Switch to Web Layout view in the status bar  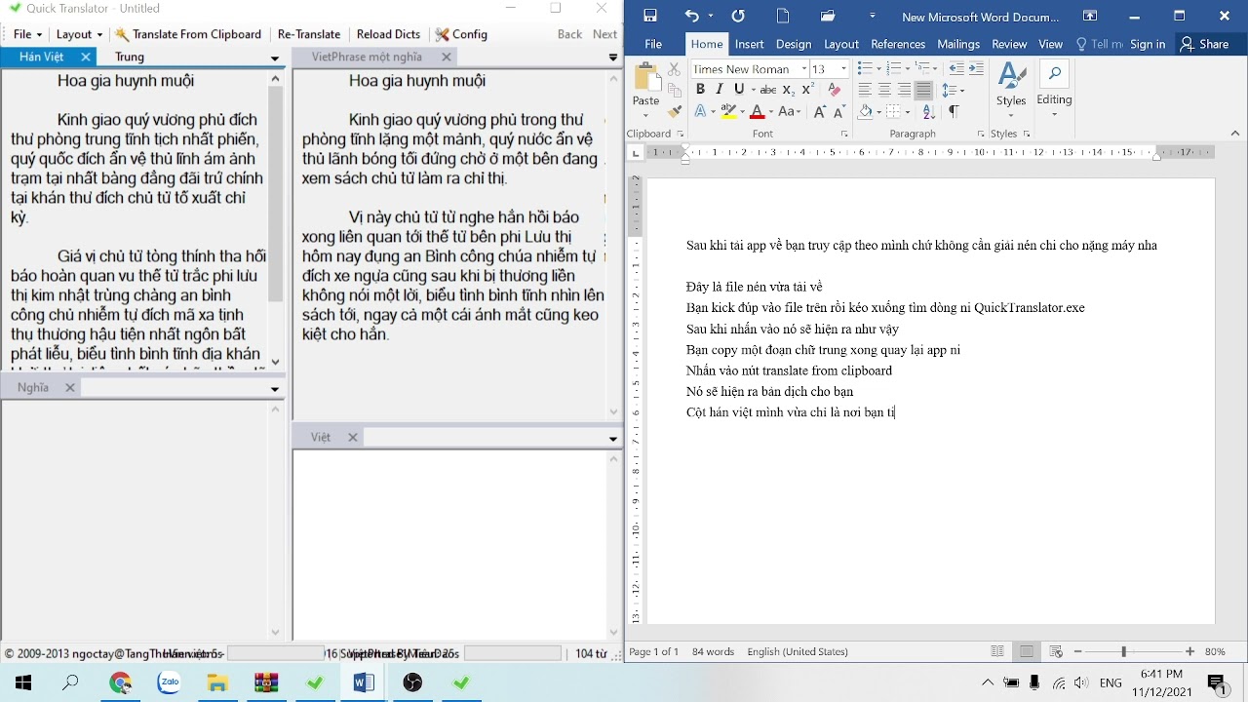coord(1055,651)
